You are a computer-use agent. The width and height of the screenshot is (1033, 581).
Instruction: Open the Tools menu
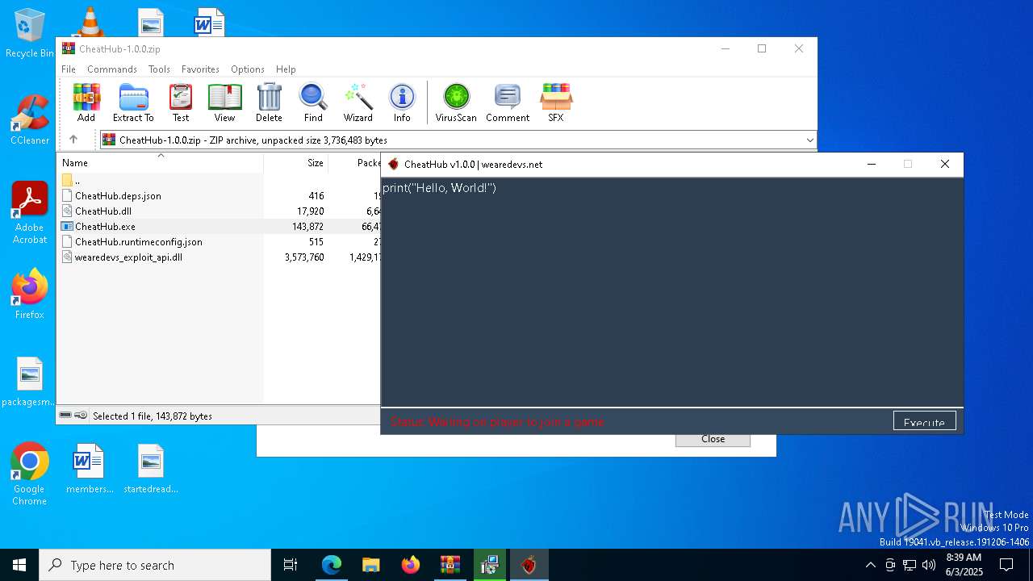click(x=159, y=69)
